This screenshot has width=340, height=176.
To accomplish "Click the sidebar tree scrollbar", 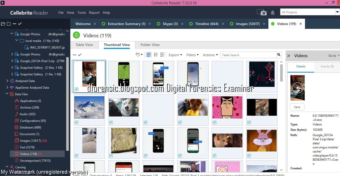I will [67, 103].
